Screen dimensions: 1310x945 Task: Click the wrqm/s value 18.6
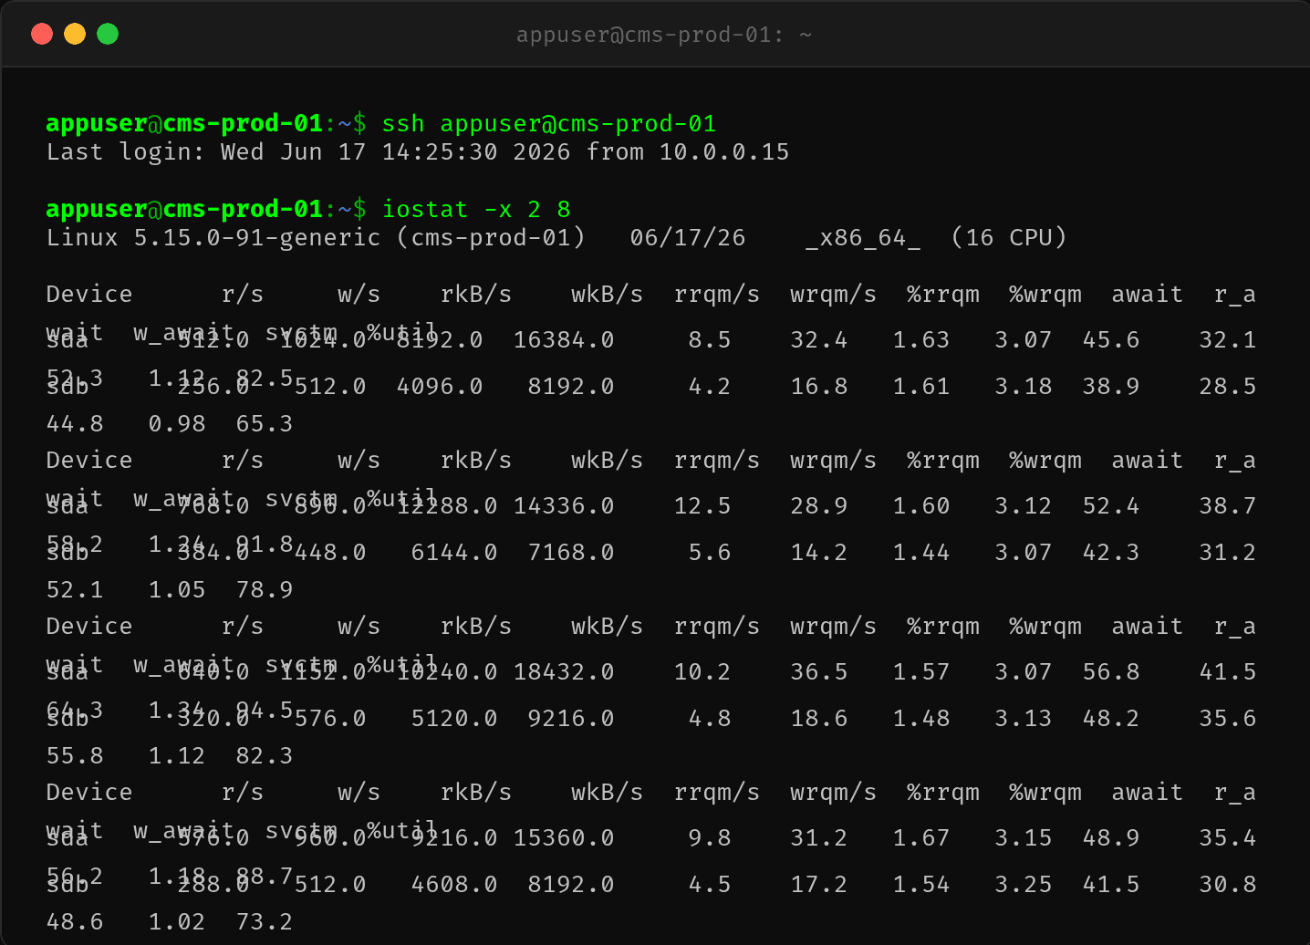[819, 718]
